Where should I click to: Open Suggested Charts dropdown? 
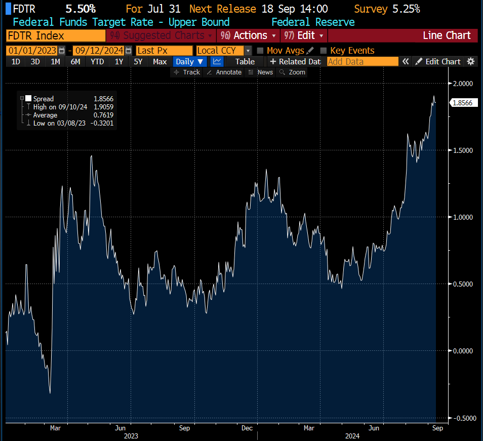pos(161,36)
